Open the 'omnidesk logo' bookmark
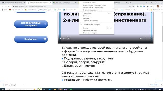Viewport: 163px width, 91px height. [x=31, y=10]
